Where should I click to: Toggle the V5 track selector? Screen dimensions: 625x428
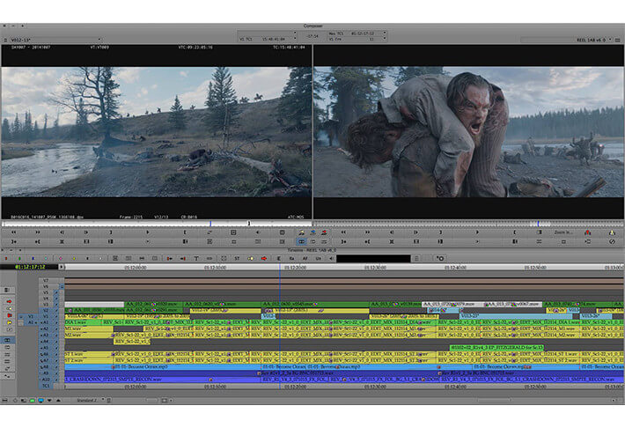point(46,292)
